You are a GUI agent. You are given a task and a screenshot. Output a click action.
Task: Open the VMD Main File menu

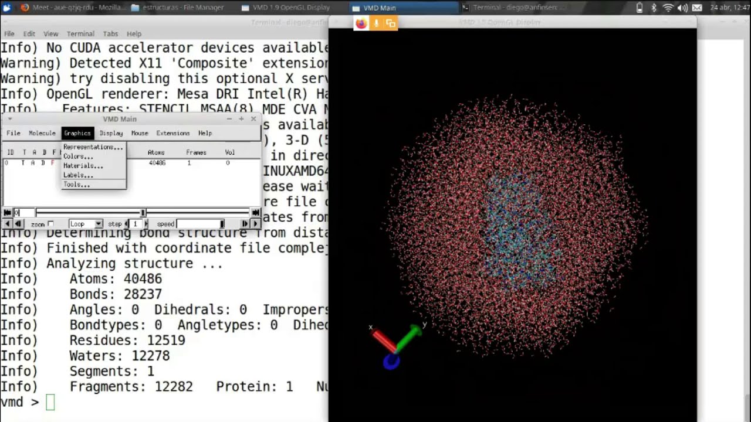click(x=13, y=133)
